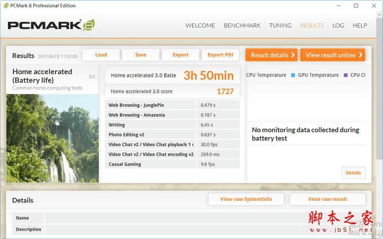Save the current result

point(141,55)
